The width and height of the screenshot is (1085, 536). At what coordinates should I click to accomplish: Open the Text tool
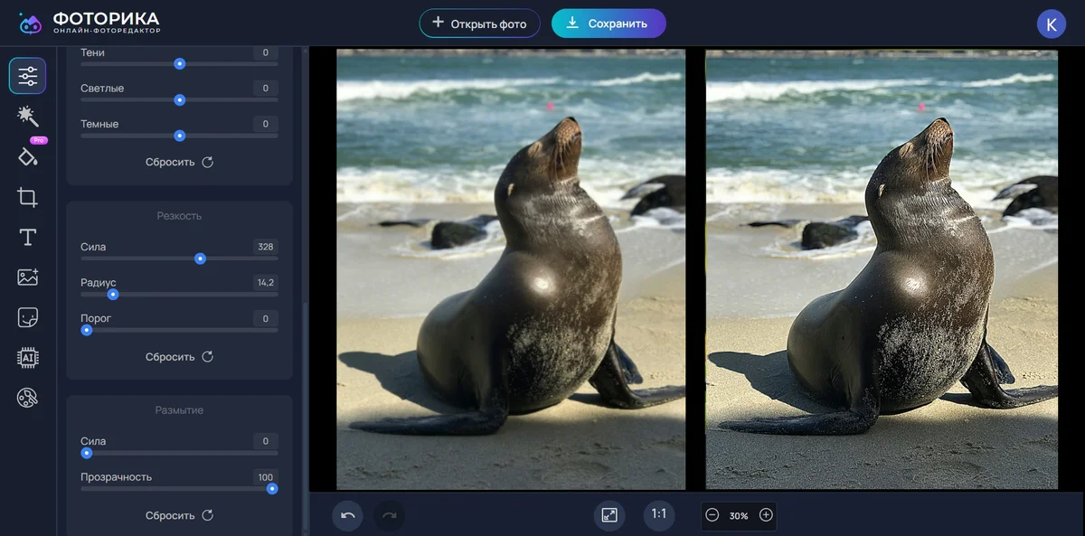[27, 237]
